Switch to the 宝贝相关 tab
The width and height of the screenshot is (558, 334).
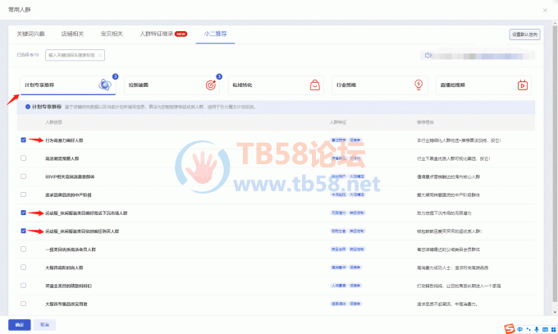[x=112, y=34]
